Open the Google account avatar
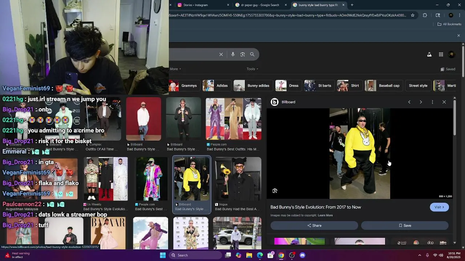 [452, 54]
